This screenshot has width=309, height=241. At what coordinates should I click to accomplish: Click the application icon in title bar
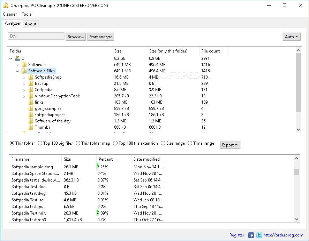(6, 5)
